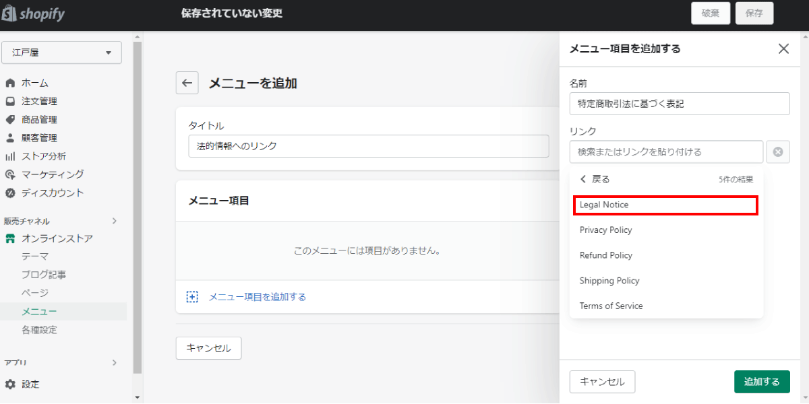Open 注文管理 in the sidebar
The width and height of the screenshot is (809, 404).
[x=39, y=101]
